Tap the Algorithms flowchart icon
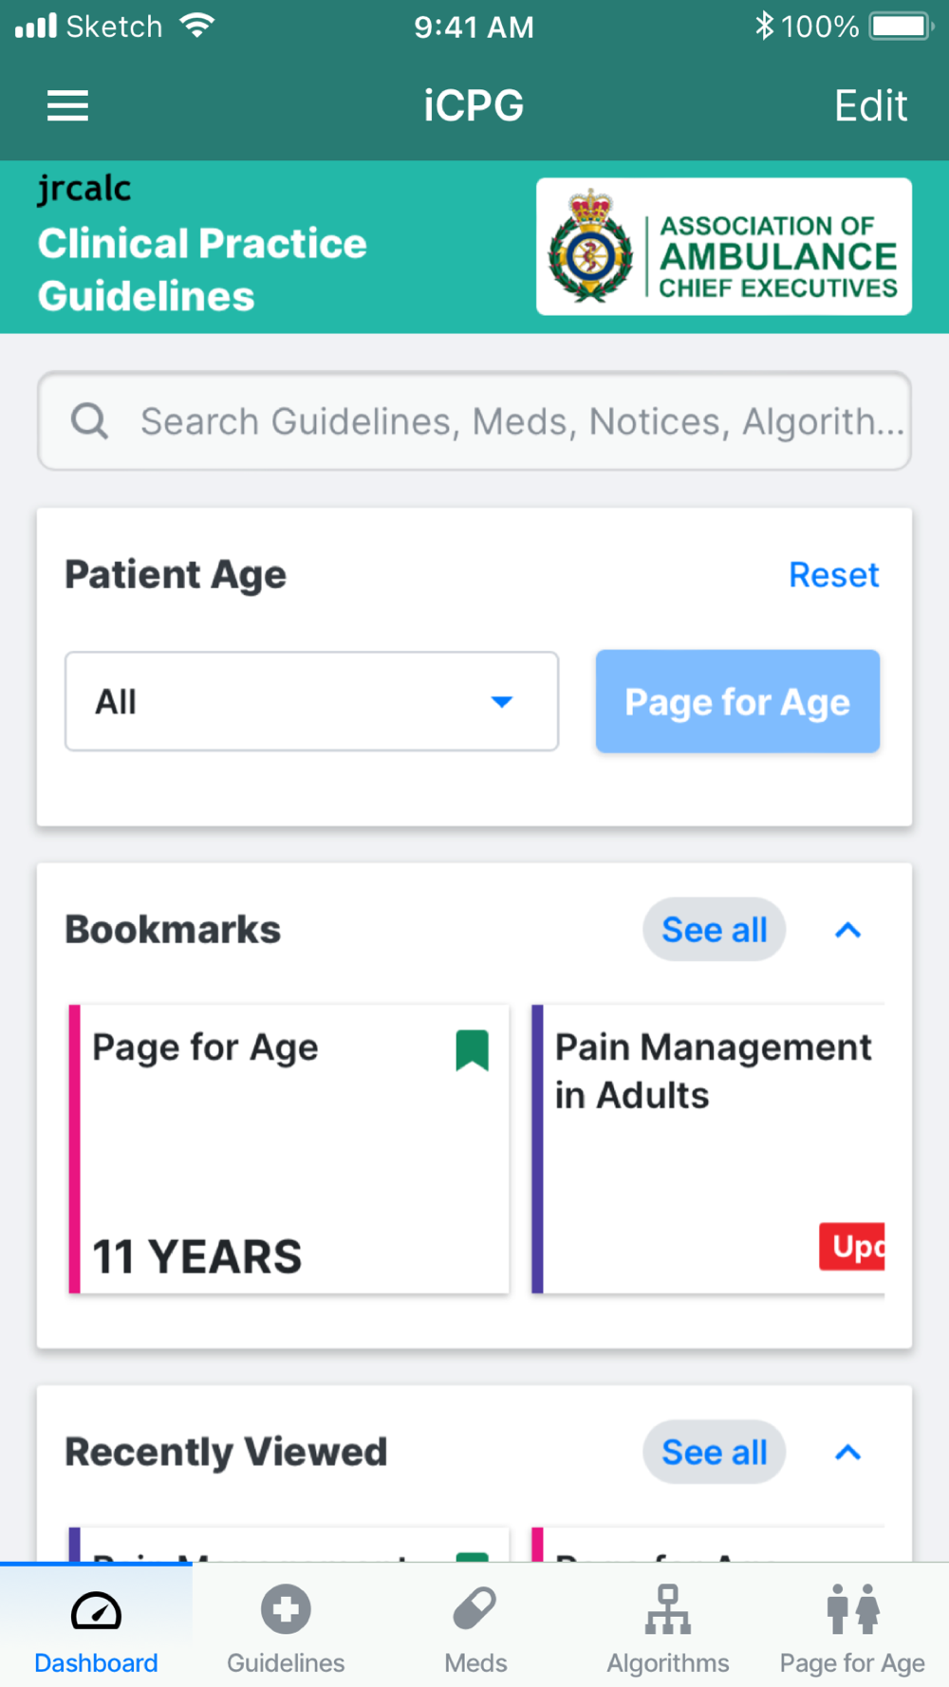Screen dimensions: 949x1687 click(x=668, y=1609)
